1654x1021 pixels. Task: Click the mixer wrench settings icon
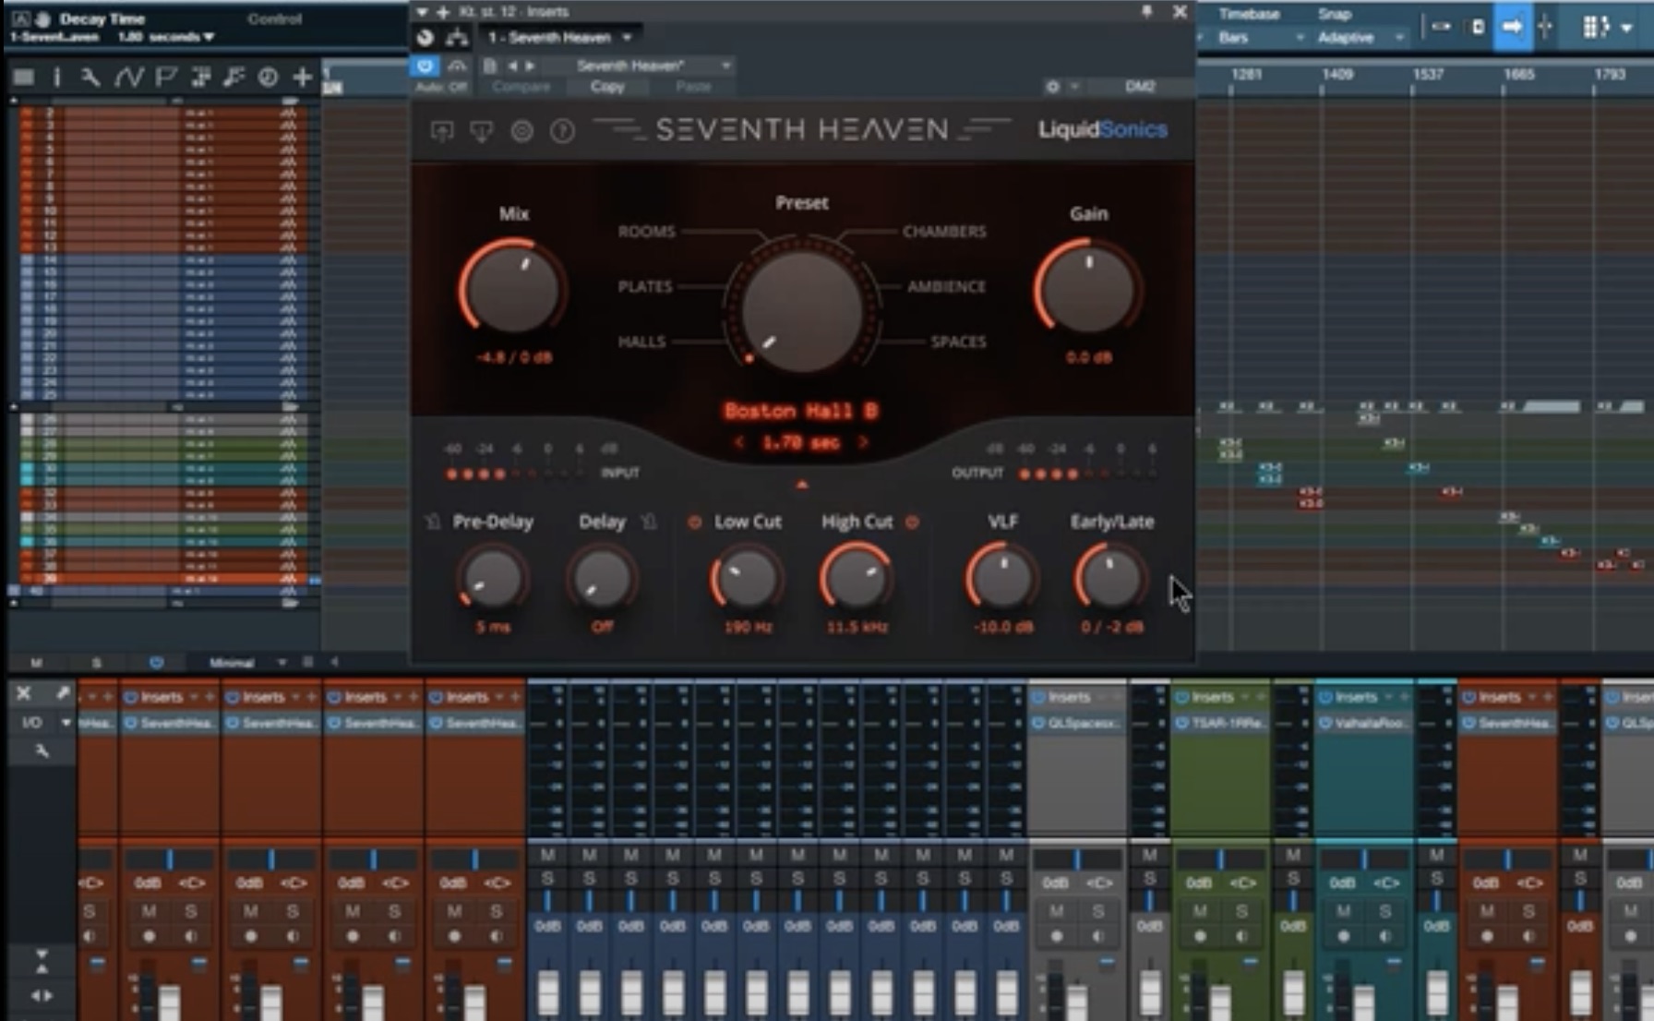click(42, 751)
